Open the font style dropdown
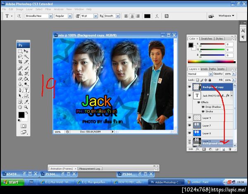Viewport: 248px width, 194px height. pyautogui.click(x=70, y=16)
